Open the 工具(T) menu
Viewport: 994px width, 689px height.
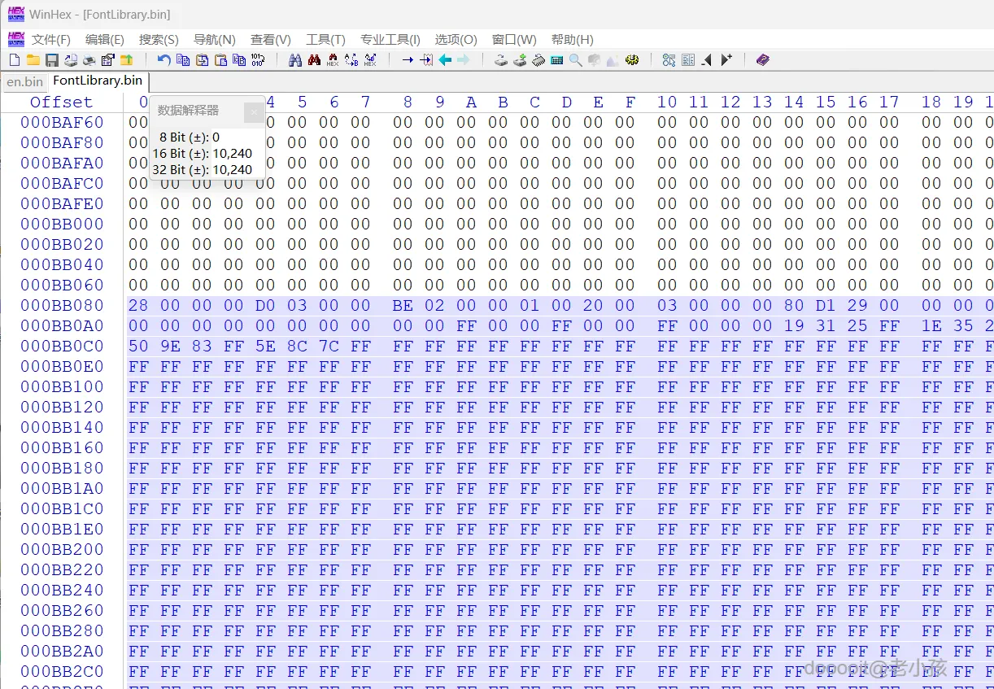[325, 39]
